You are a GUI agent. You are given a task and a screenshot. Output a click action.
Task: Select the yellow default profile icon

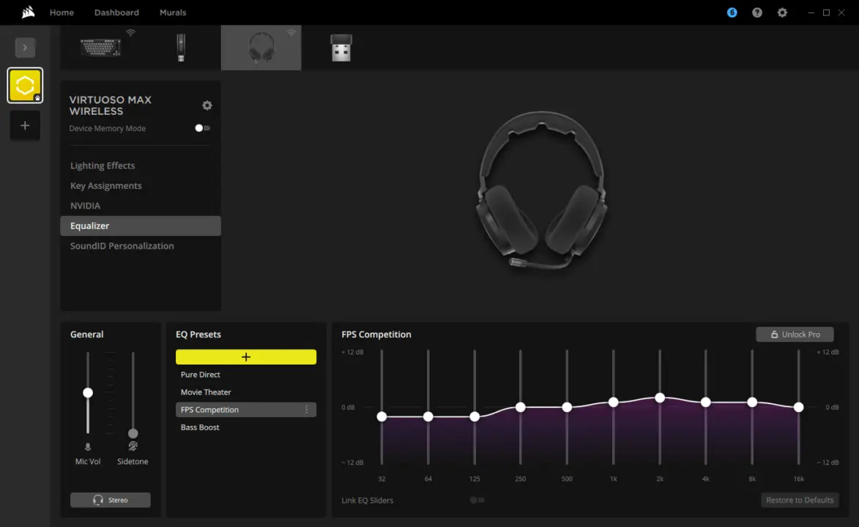[x=25, y=86]
